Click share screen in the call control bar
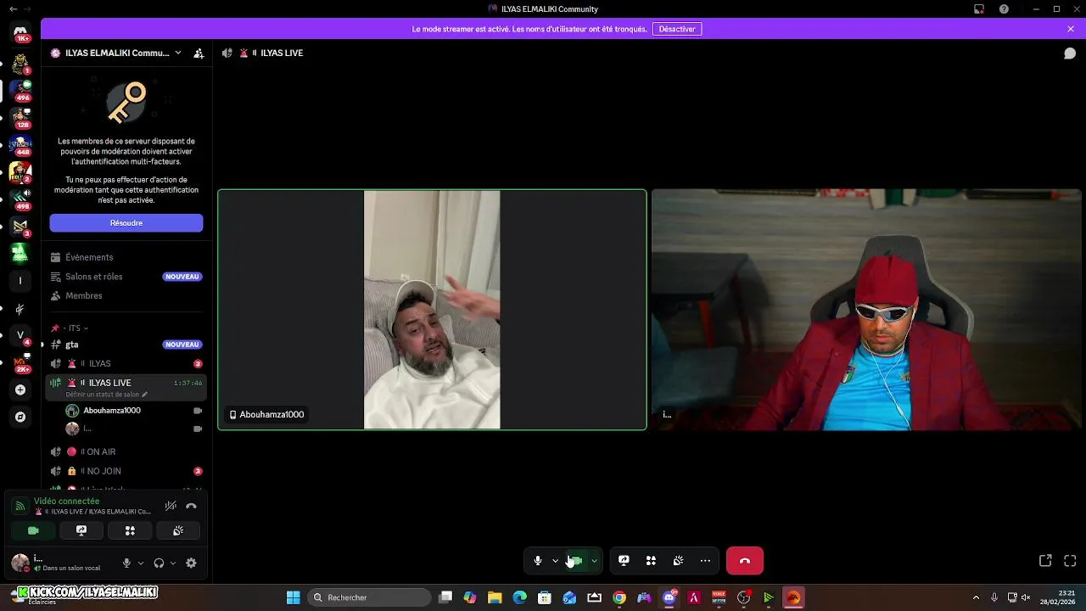This screenshot has height=611, width=1086. tap(624, 560)
